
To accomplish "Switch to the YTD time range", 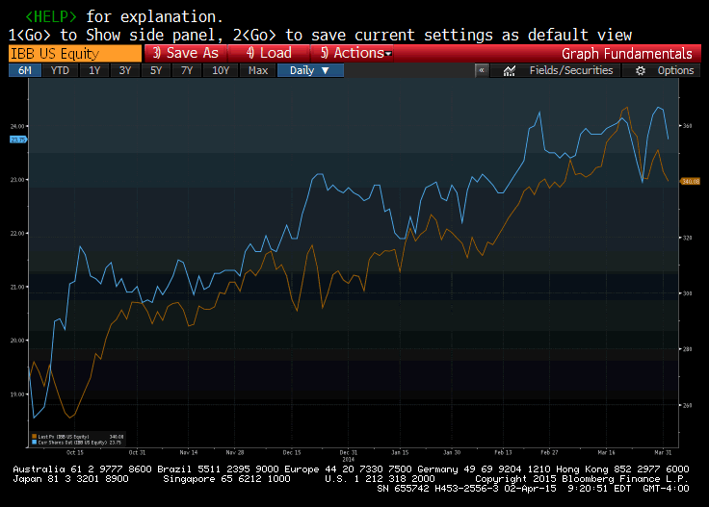I will pos(60,70).
